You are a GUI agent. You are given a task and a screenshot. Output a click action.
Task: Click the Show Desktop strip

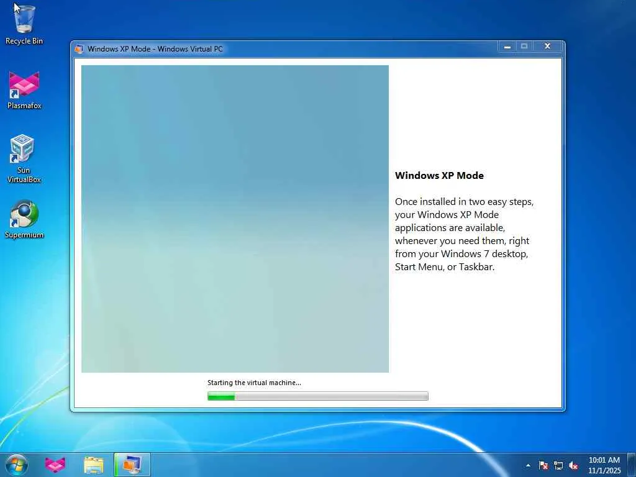(632, 465)
